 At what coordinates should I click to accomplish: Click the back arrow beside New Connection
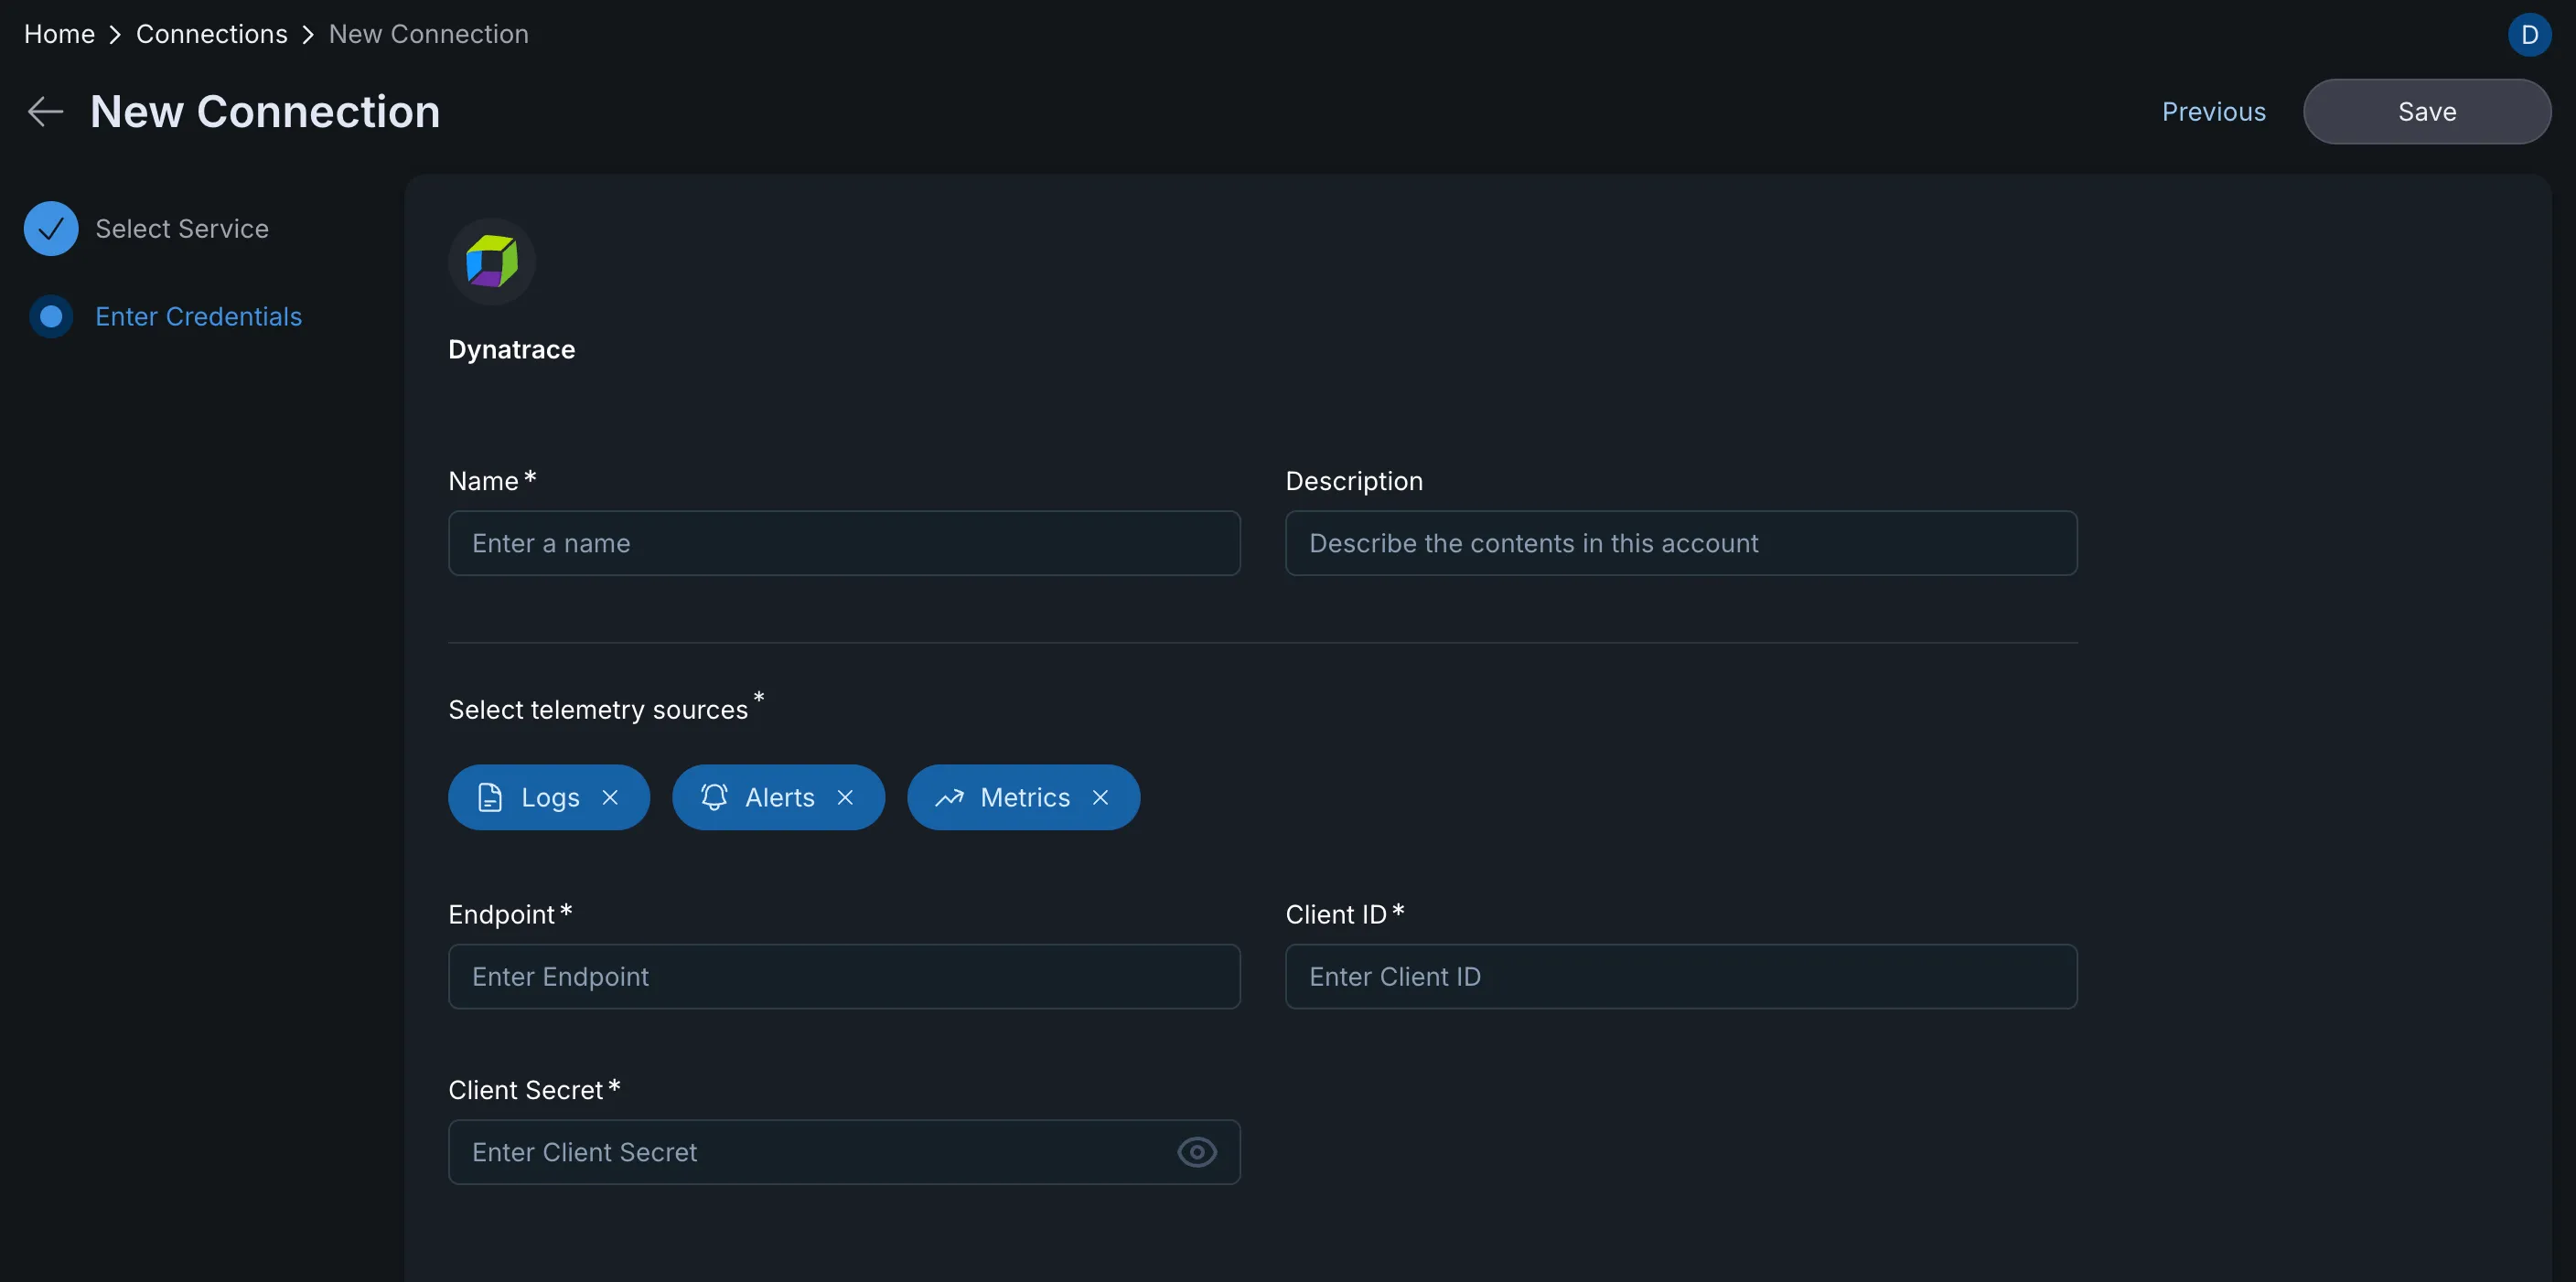(44, 111)
